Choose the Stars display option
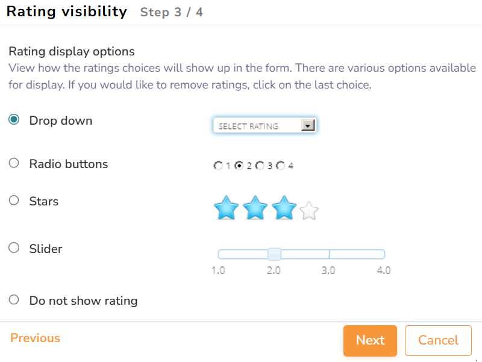This screenshot has width=482, height=362. [x=14, y=201]
